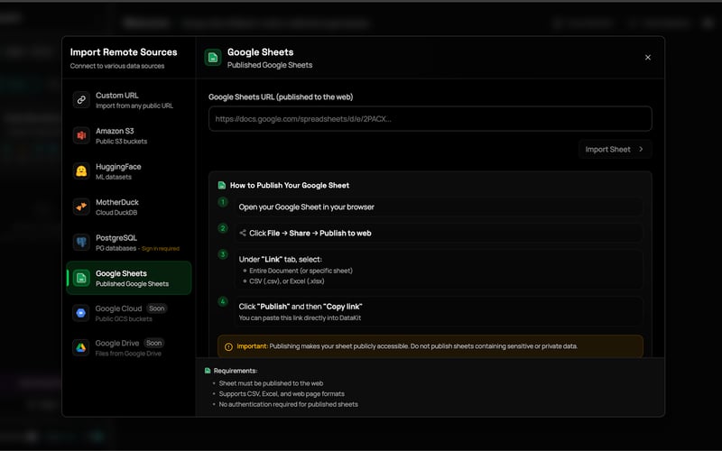Click Google Sheets URL field label
Viewport: 722px width, 451px height.
coord(281,97)
